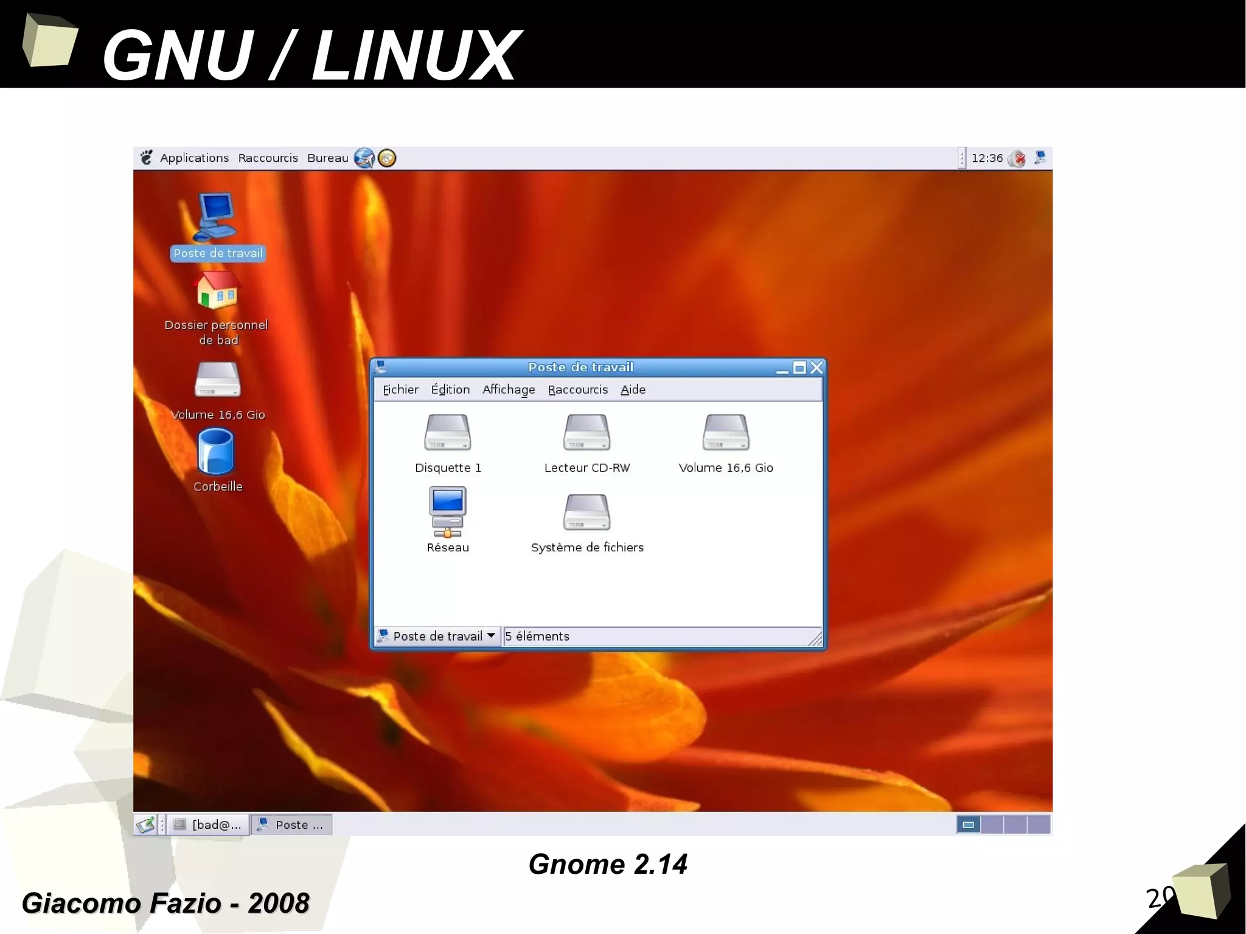Click window menu icon in title bar
1246x934 pixels.
point(381,367)
